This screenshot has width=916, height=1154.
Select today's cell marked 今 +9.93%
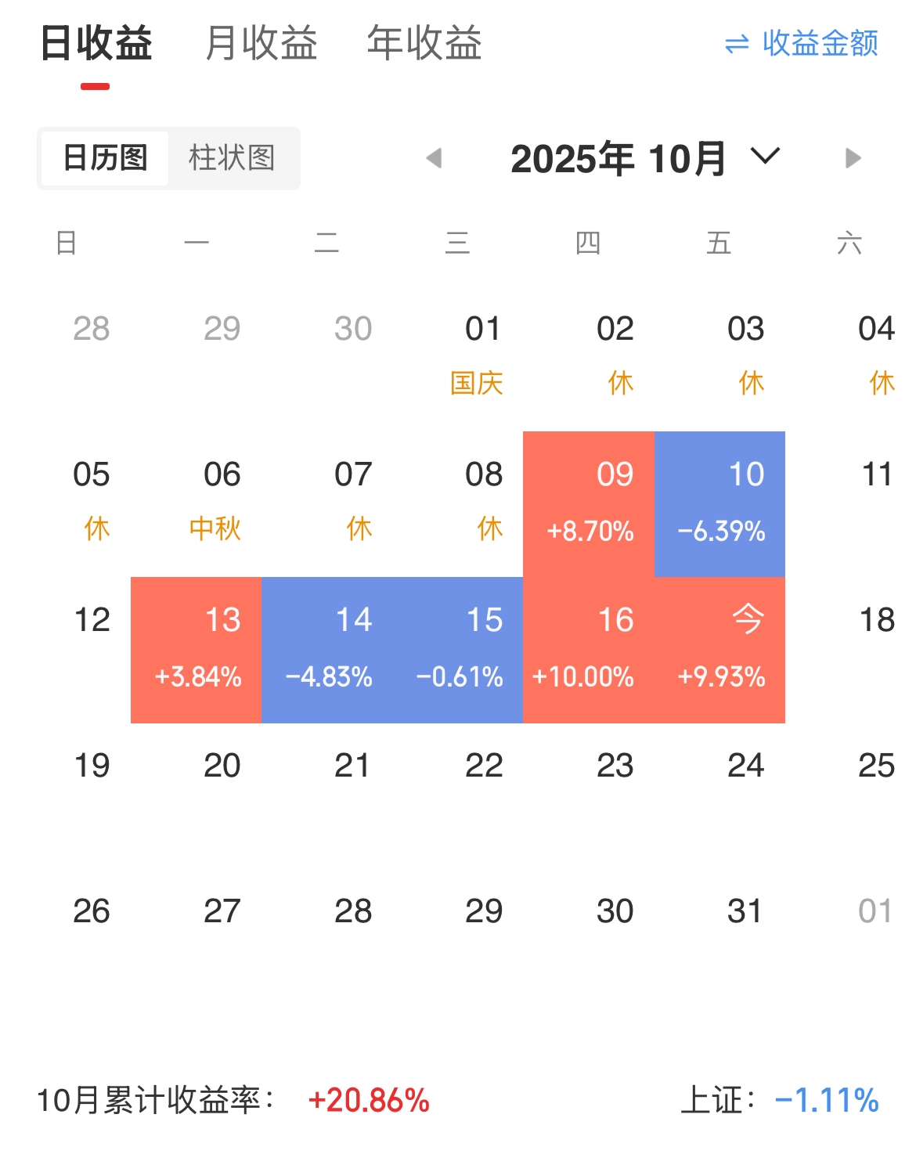719,649
